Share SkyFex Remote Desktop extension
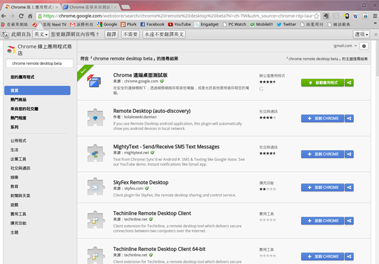379x264 pixels. pos(349,187)
